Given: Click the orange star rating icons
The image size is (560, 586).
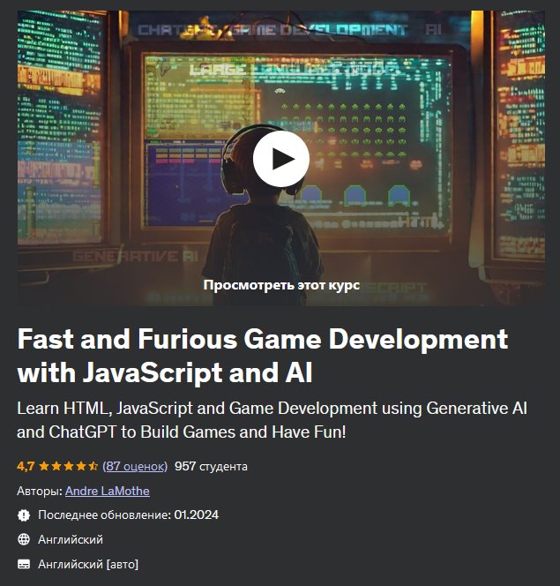Looking at the screenshot, I should 68,466.
